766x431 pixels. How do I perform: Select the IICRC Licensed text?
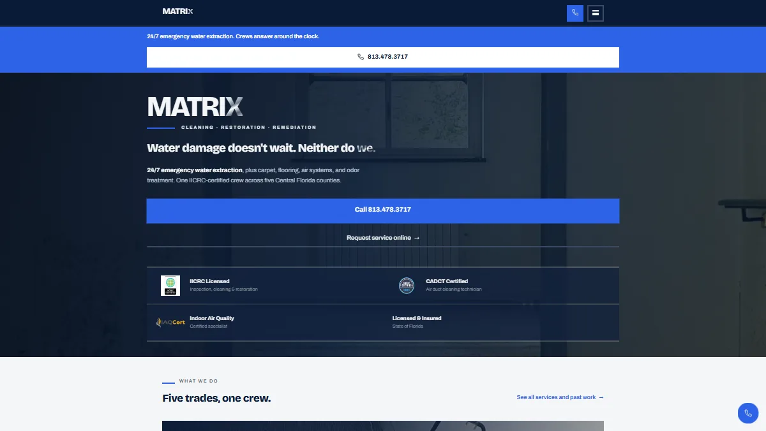209,281
